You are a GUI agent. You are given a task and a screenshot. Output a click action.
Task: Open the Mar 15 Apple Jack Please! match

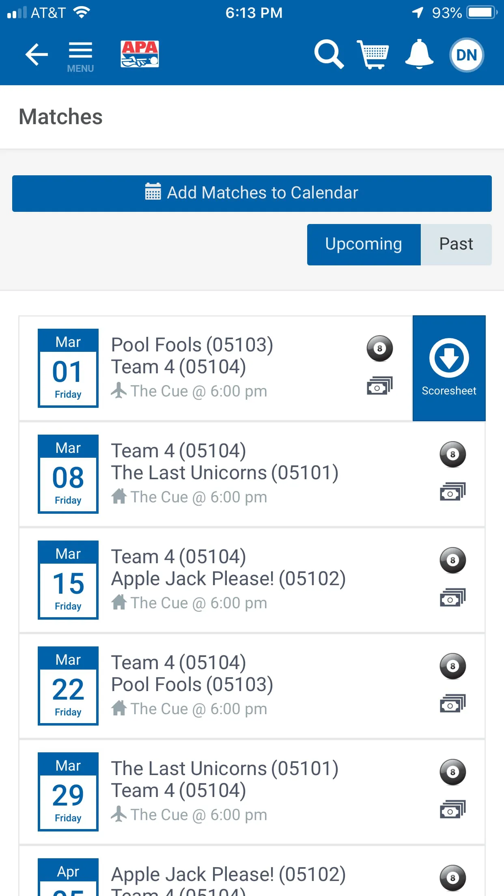click(228, 579)
